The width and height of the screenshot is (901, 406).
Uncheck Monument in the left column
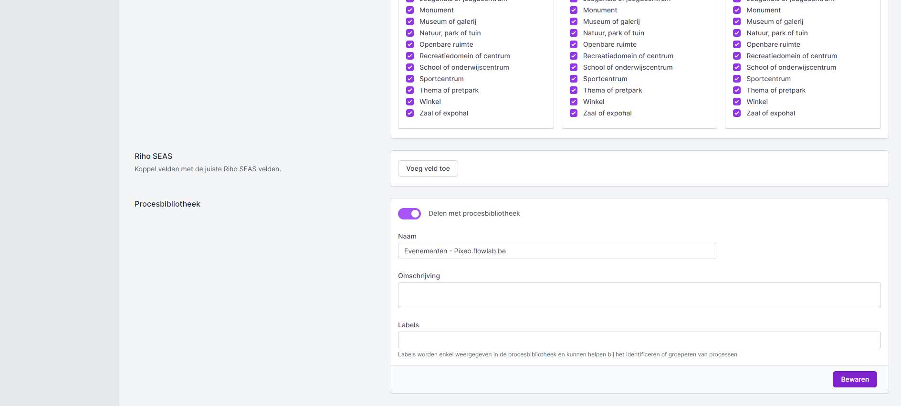(410, 10)
